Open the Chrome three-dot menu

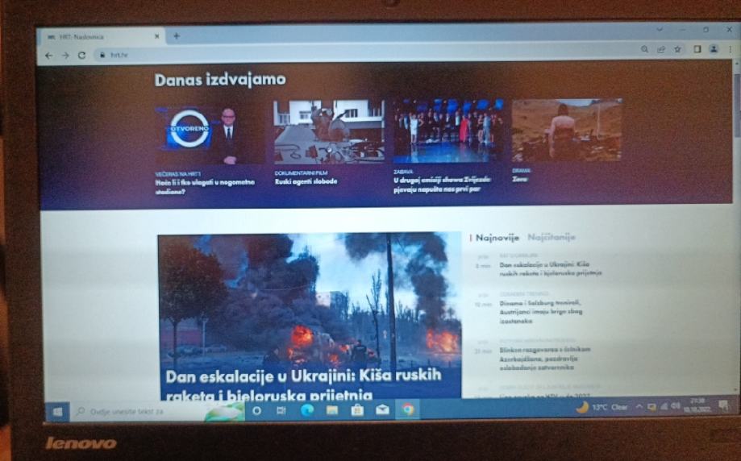click(x=731, y=49)
